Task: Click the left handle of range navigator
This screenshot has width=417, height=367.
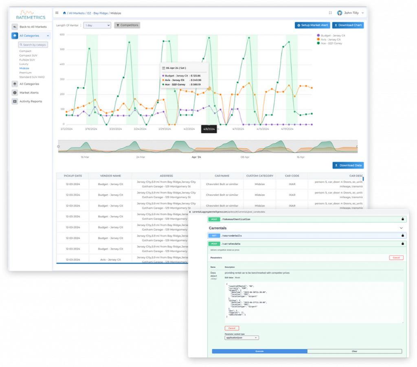Action: point(59,147)
